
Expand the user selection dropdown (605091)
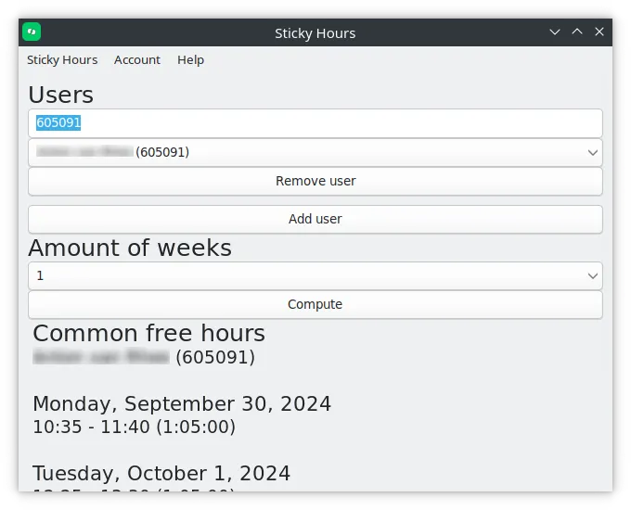315,153
